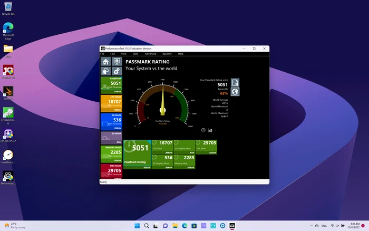Switch to bar chart view icon
Viewport: 369px width, 231px height.
tap(210, 130)
